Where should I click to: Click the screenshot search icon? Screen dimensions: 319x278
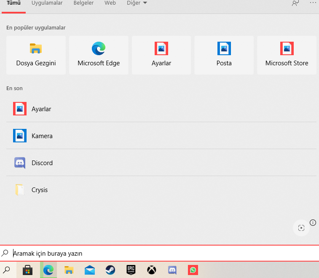pyautogui.click(x=301, y=228)
